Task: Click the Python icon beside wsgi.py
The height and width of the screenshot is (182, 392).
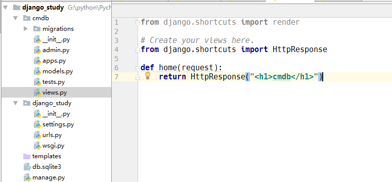Action: 37,146
